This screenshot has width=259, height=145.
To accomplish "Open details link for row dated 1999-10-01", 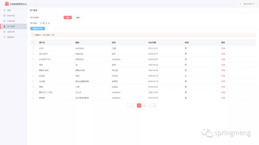I will tap(223, 92).
